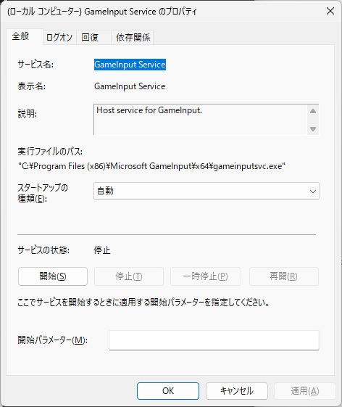This screenshot has width=342, height=407.
Task: Open the 依存関係 tab
Action: tap(133, 38)
